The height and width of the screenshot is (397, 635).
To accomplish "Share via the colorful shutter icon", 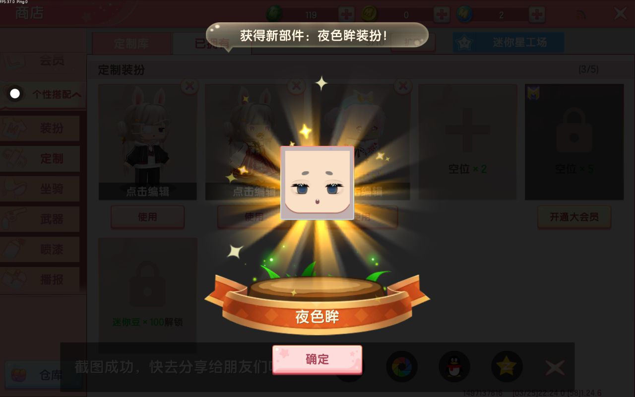I will point(402,367).
